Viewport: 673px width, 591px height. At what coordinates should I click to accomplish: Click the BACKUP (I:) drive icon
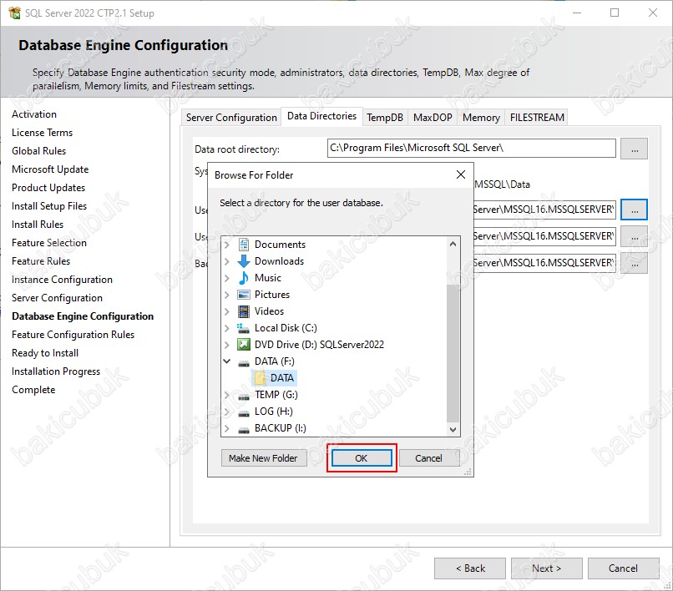click(243, 429)
